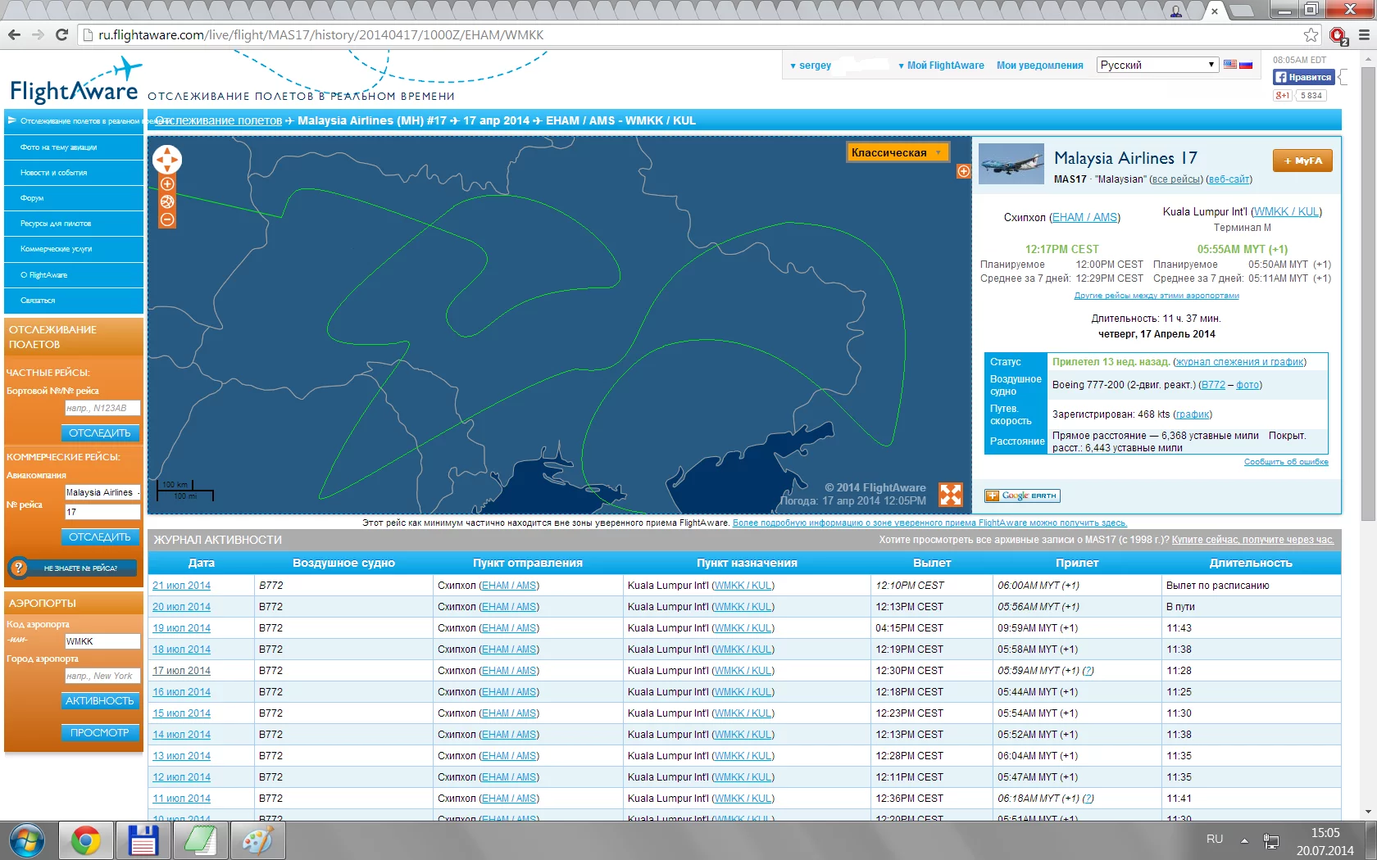This screenshot has height=860, width=1377.
Task: Click the Google +1 button
Action: (x=1283, y=95)
